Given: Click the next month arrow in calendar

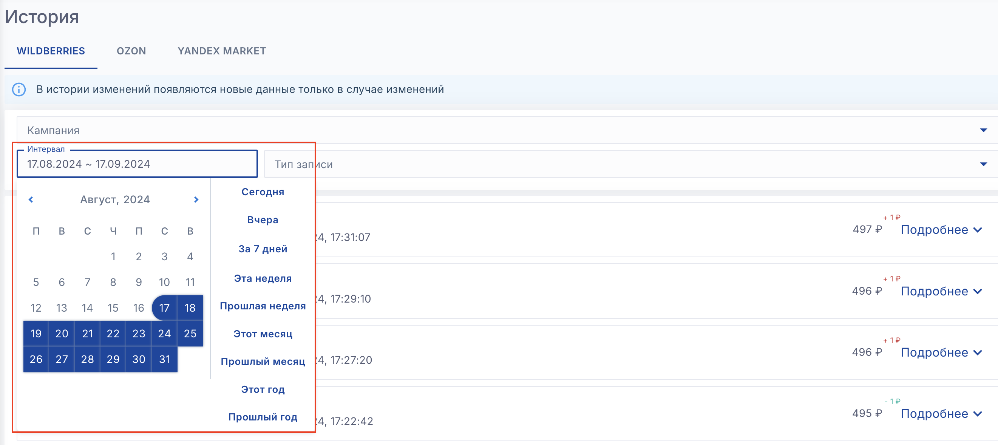Looking at the screenshot, I should [x=196, y=199].
